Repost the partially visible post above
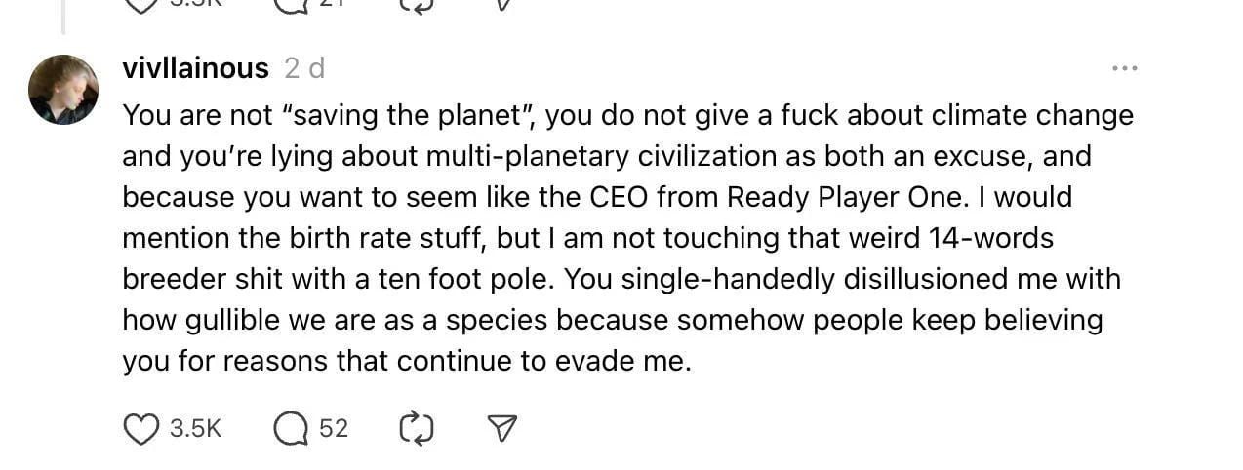This screenshot has height=470, width=1243. coord(417,4)
